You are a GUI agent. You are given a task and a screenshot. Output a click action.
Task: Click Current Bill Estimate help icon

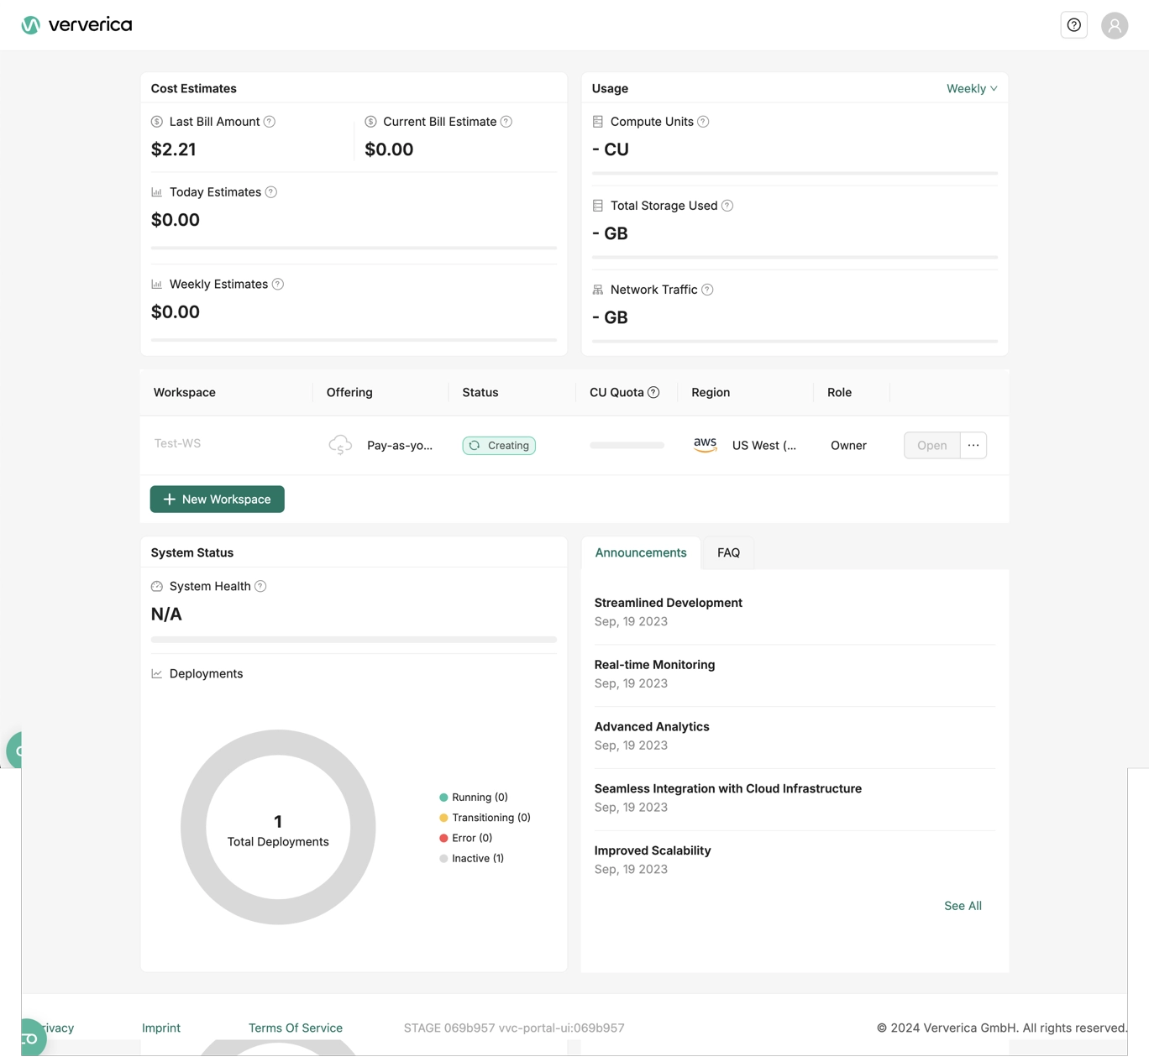click(506, 122)
